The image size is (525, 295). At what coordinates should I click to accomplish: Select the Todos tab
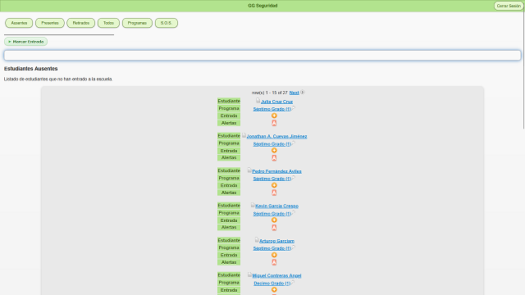(x=108, y=23)
